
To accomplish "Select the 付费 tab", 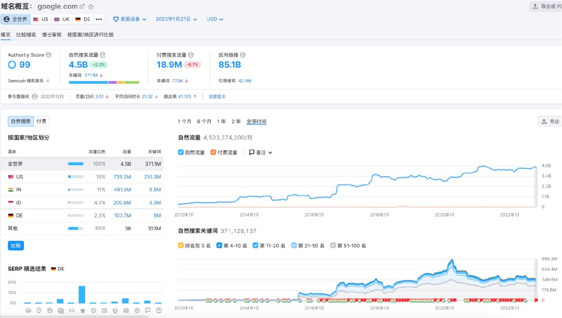I will click(x=42, y=122).
